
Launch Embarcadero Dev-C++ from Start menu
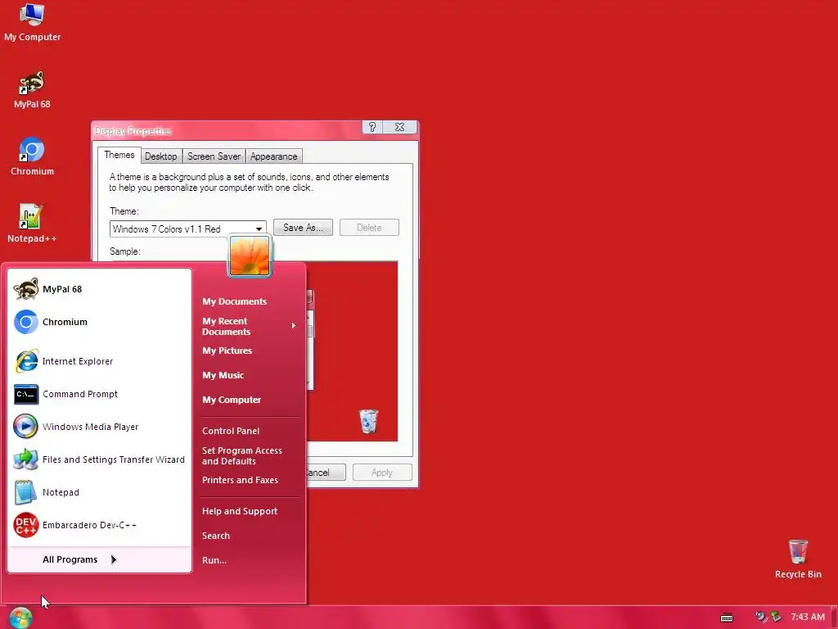[x=100, y=525]
